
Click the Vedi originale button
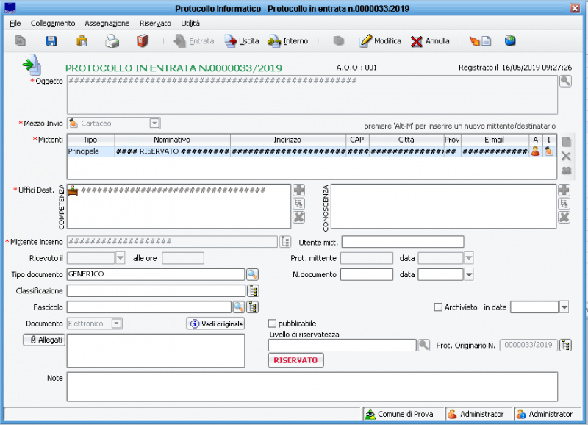tap(215, 323)
